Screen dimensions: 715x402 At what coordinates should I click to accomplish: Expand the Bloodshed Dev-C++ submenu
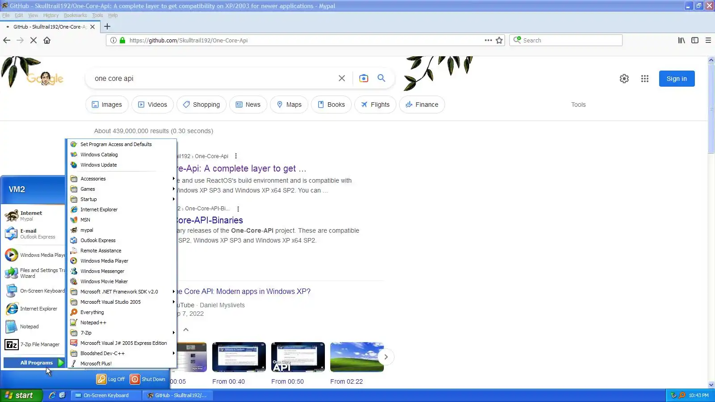click(122, 353)
